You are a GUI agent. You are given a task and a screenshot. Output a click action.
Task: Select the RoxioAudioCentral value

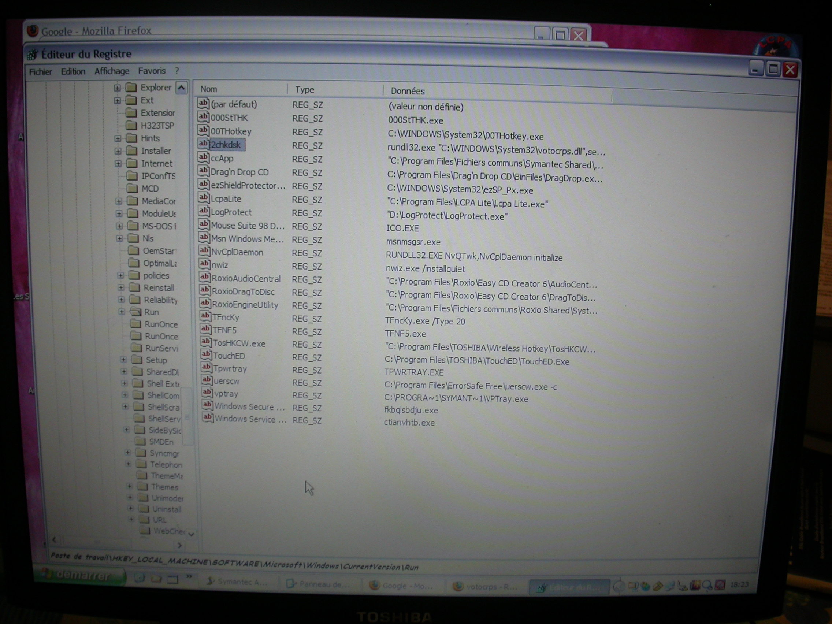point(246,279)
